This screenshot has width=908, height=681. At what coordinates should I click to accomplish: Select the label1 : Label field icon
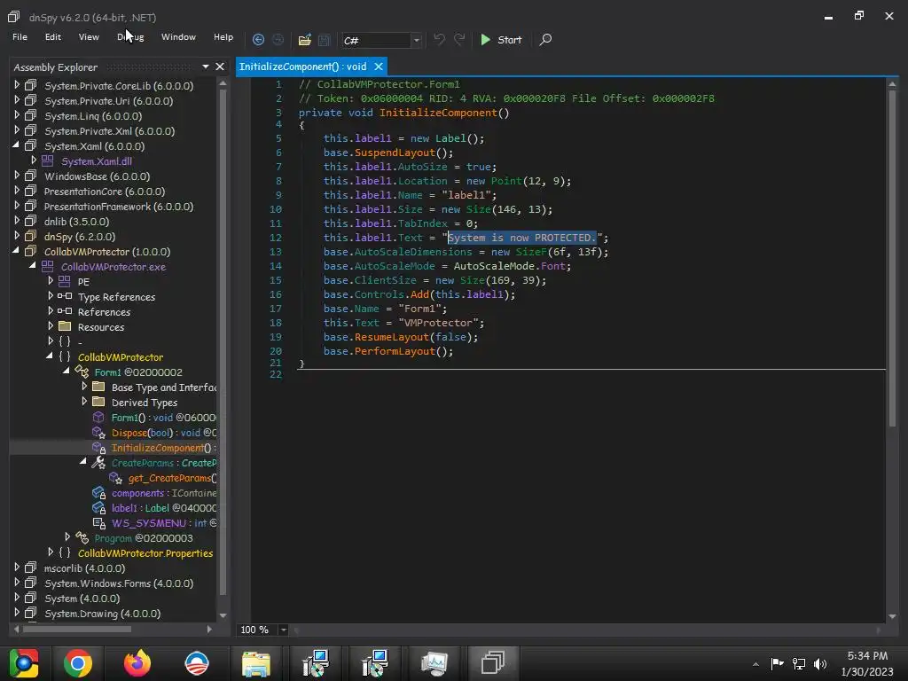click(98, 508)
